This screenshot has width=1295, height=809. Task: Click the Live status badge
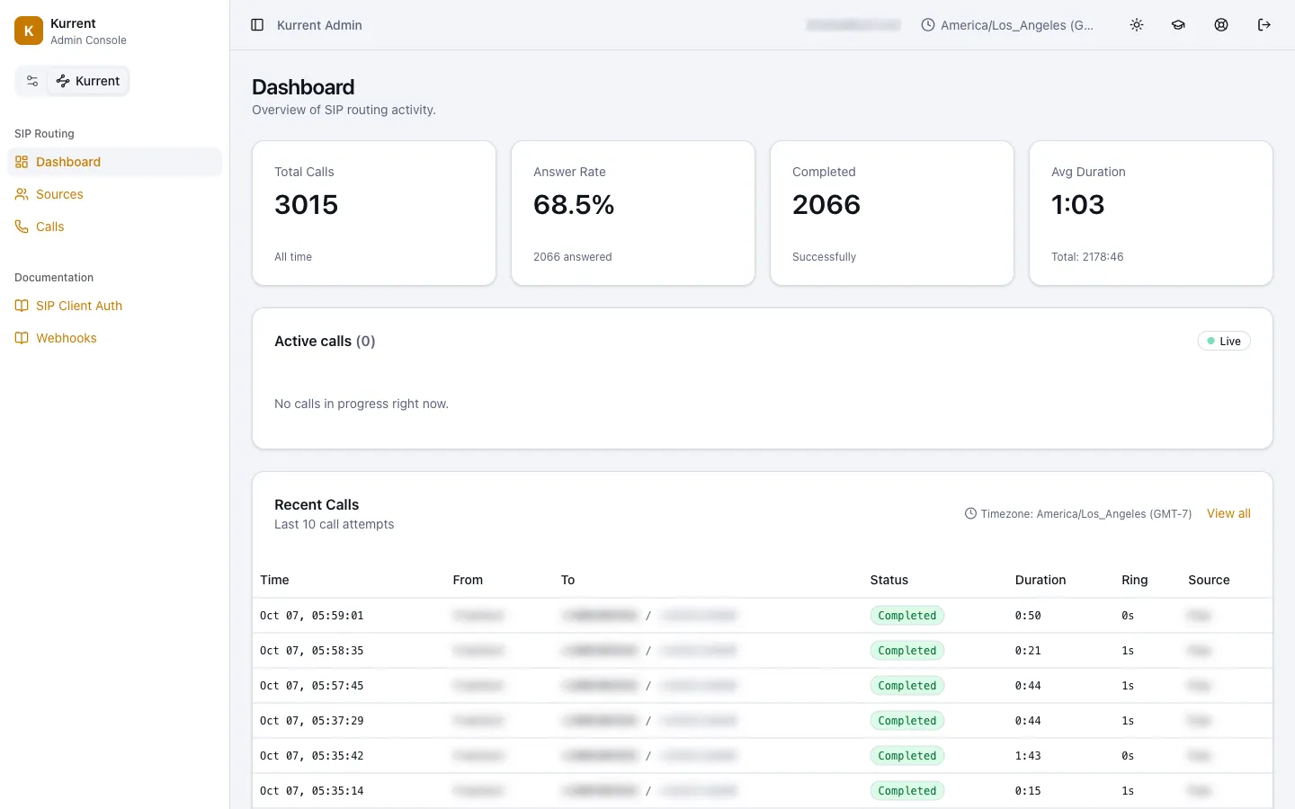[1224, 341]
